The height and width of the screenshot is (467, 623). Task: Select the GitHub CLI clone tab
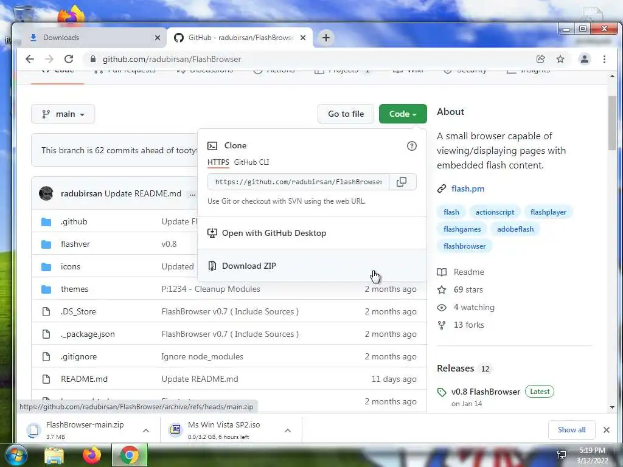tap(251, 162)
